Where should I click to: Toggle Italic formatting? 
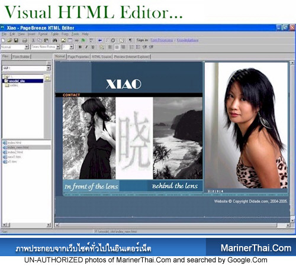click(86, 47)
